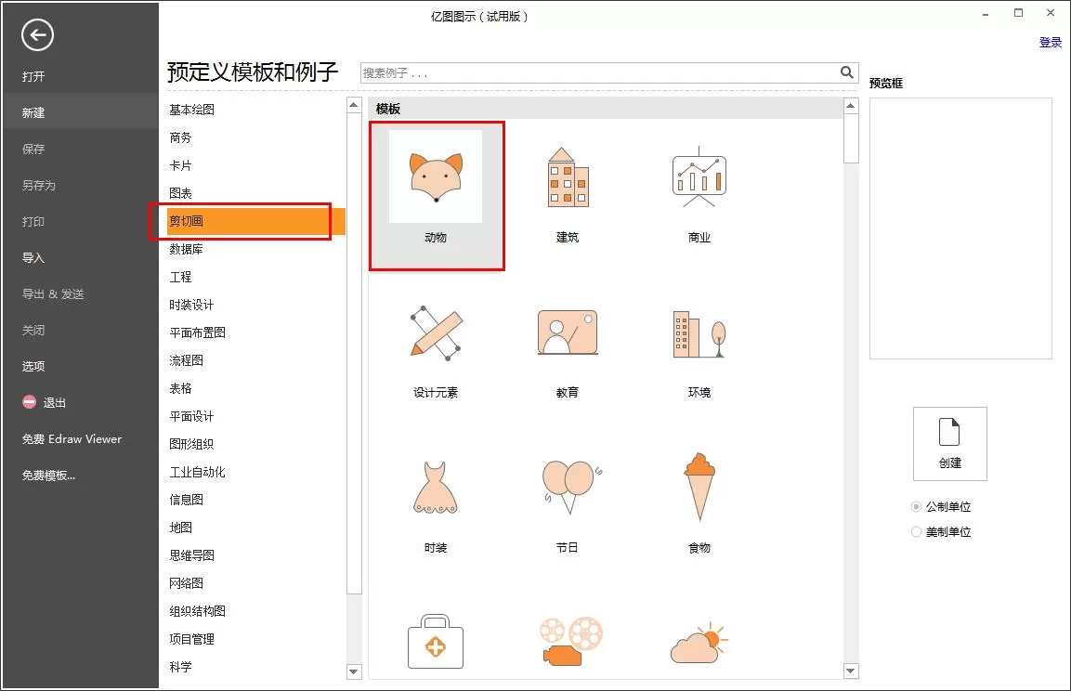The width and height of the screenshot is (1071, 691).
Task: Select 新建 in the left sidebar
Action: pos(33,112)
